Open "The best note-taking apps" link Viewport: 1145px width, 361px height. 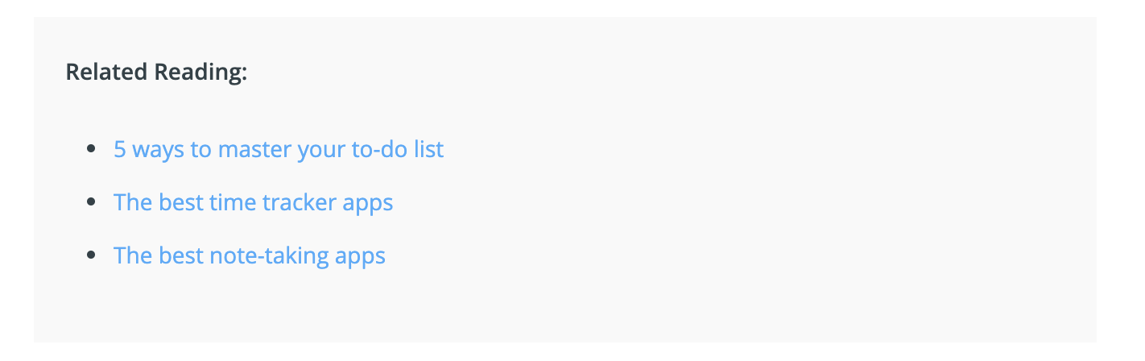coord(250,256)
